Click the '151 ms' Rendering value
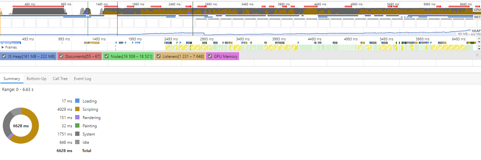Image resolution: width=481 pixels, height=160 pixels. coord(66,117)
